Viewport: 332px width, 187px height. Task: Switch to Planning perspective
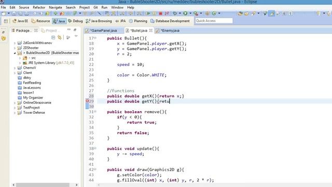(x=138, y=21)
